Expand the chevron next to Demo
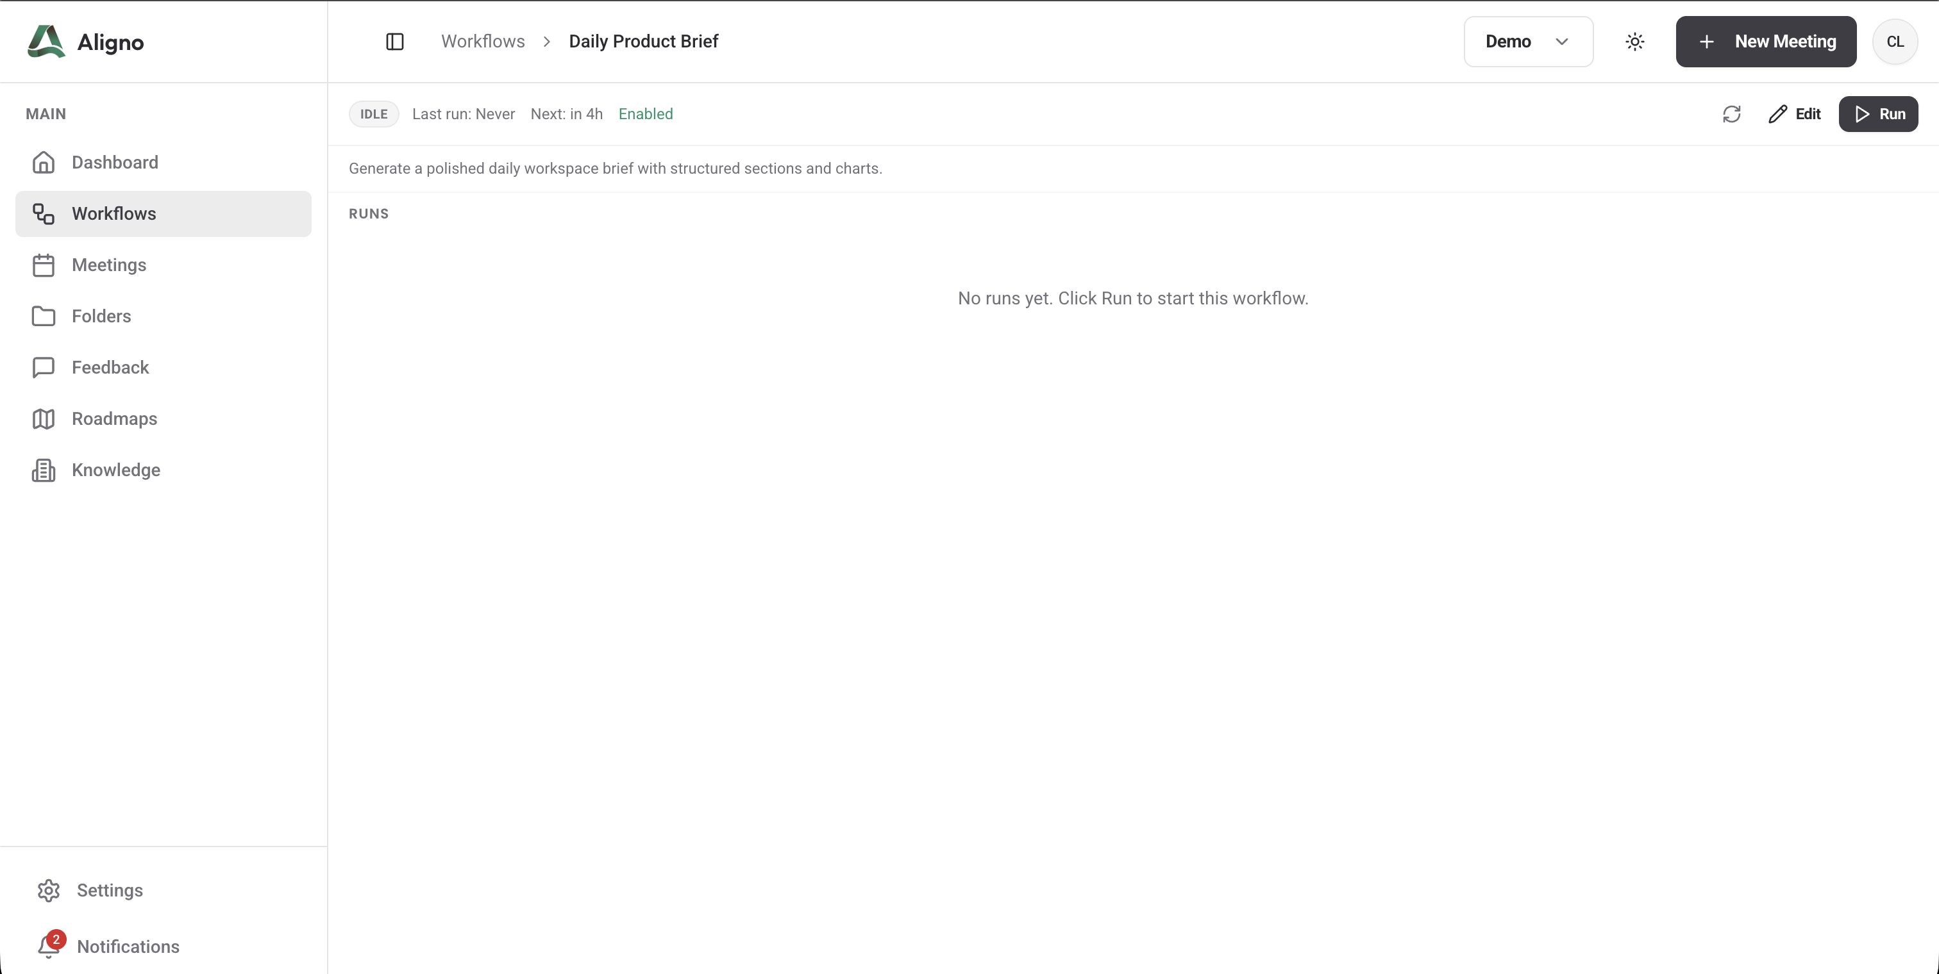Image resolution: width=1939 pixels, height=974 pixels. pyautogui.click(x=1563, y=42)
